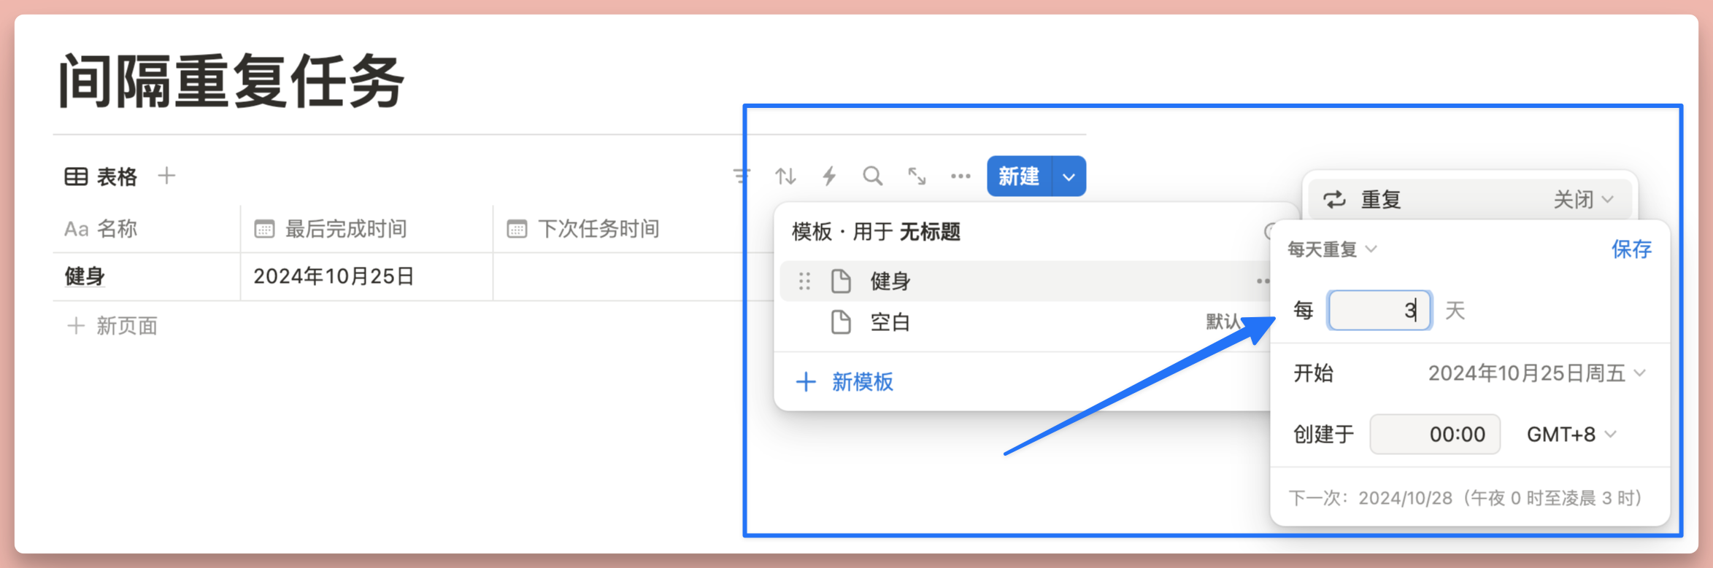The image size is (1713, 568).
Task: Choose the 空白 template entry
Action: 890,322
